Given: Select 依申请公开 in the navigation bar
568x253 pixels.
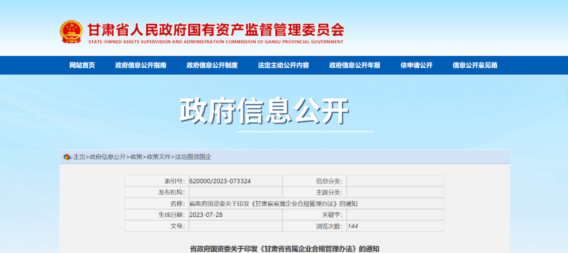Looking at the screenshot, I should 416,65.
